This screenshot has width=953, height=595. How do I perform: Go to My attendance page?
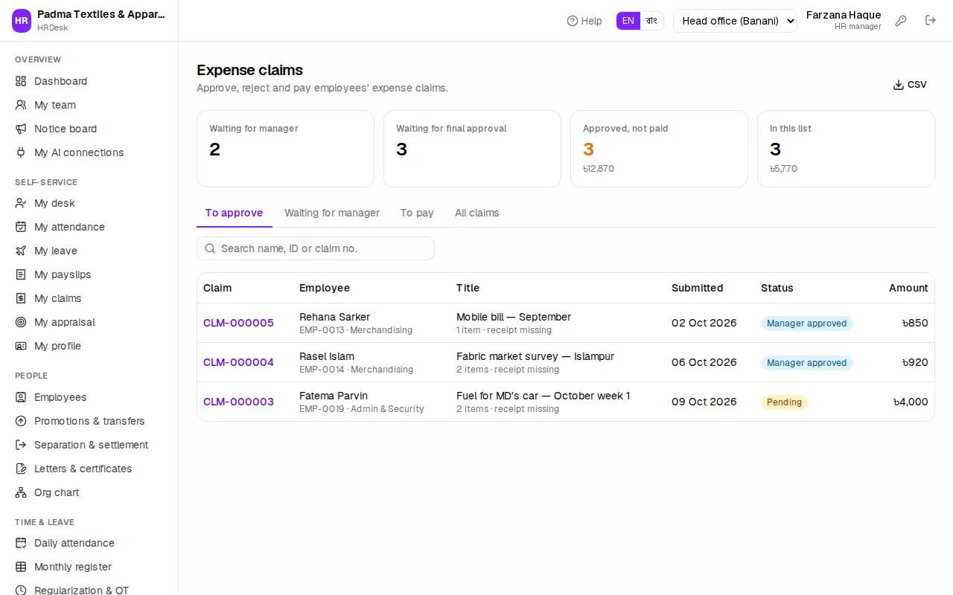(89, 227)
